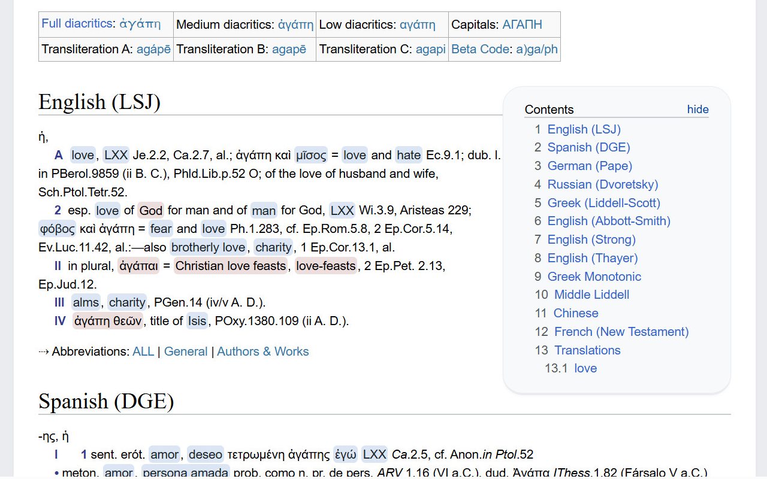Navigate to German (Pape) entry

coord(590,166)
